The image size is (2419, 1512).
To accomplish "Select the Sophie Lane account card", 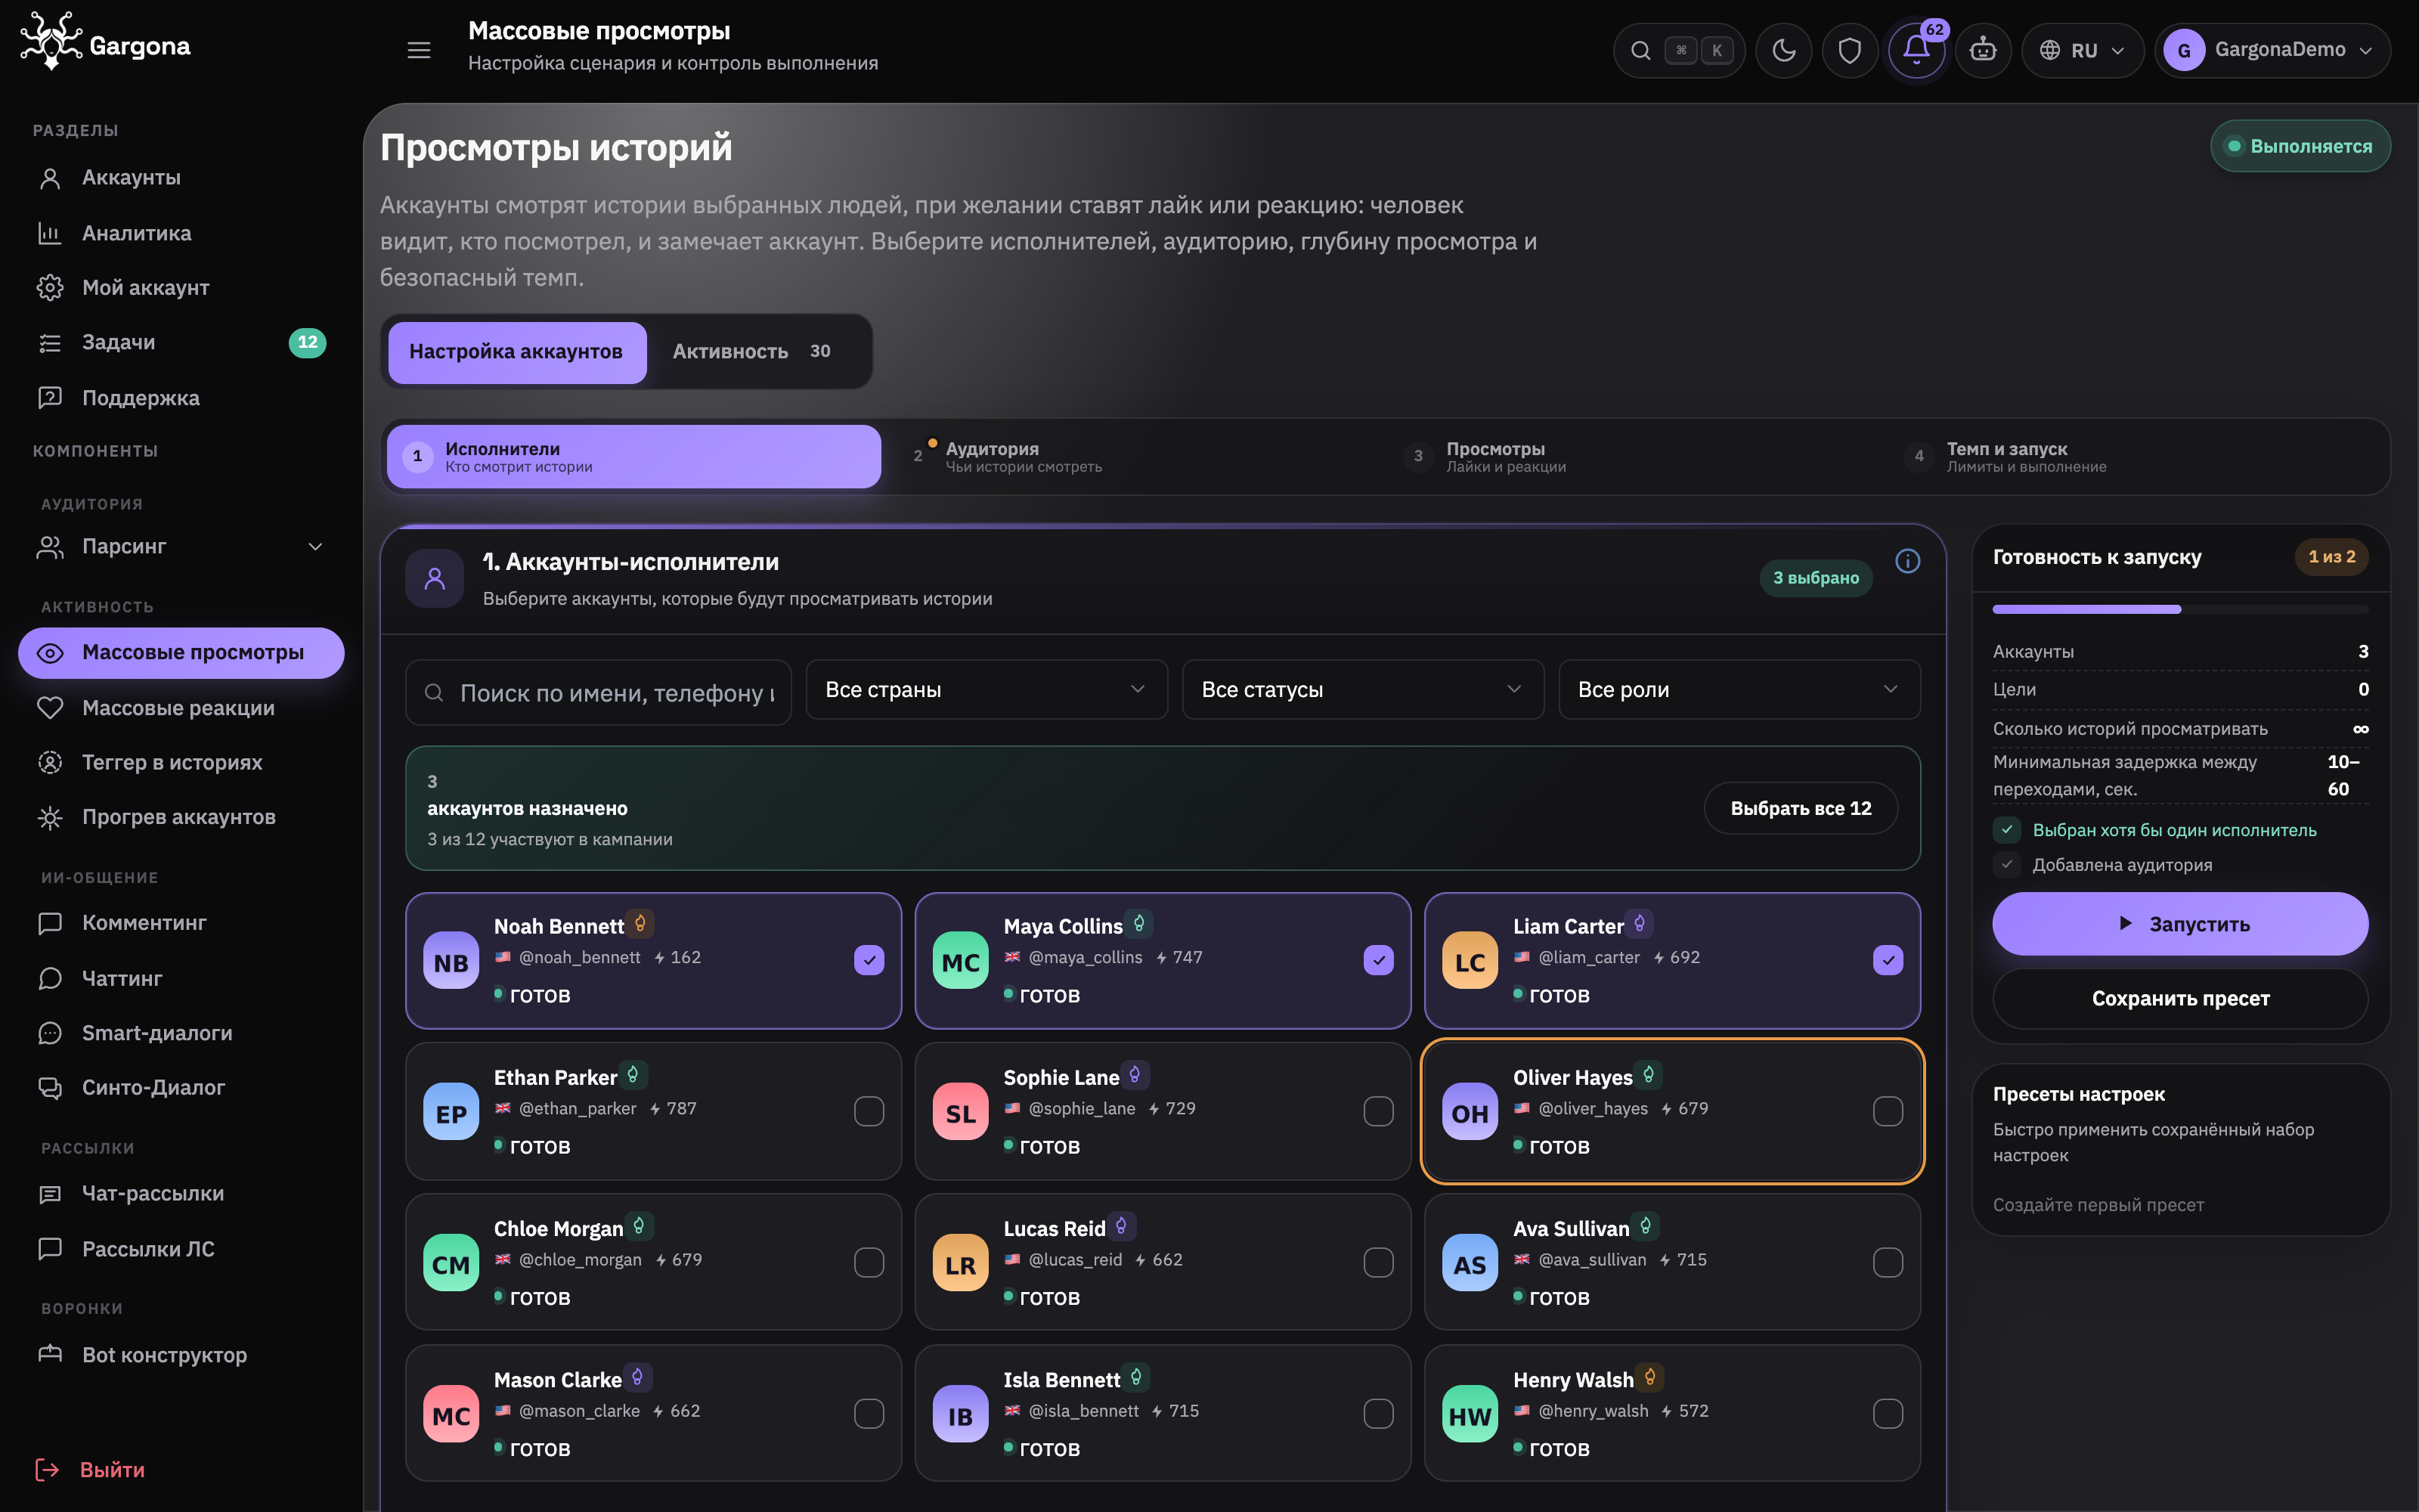I will 1163,1111.
